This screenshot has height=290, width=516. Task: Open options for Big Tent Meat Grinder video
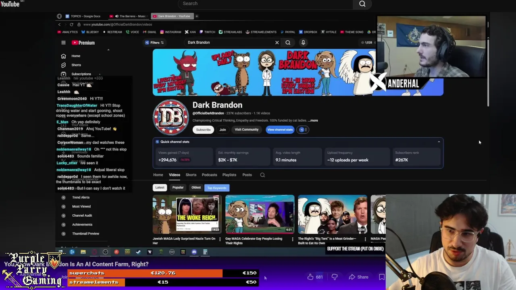(365, 239)
